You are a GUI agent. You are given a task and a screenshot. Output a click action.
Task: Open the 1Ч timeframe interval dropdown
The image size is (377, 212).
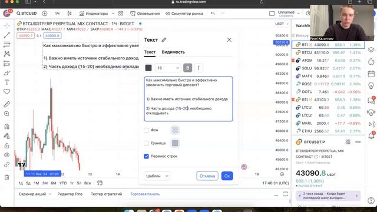click(x=57, y=14)
